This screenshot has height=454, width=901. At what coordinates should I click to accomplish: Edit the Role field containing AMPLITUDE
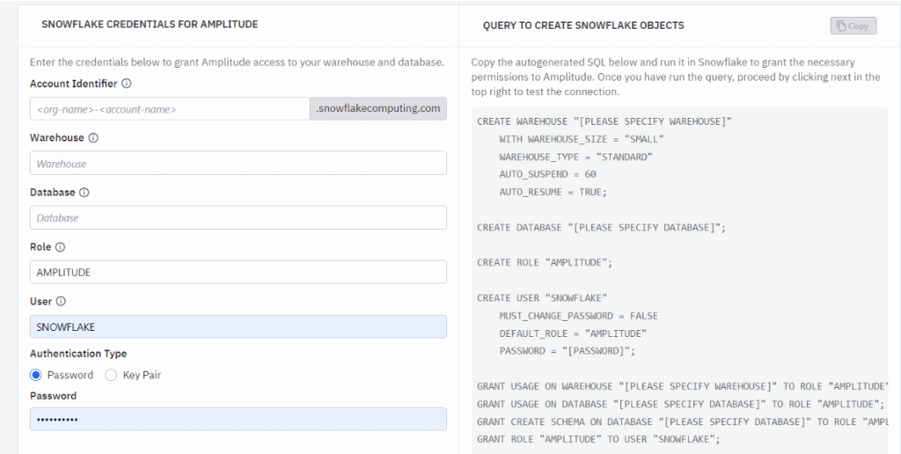238,273
